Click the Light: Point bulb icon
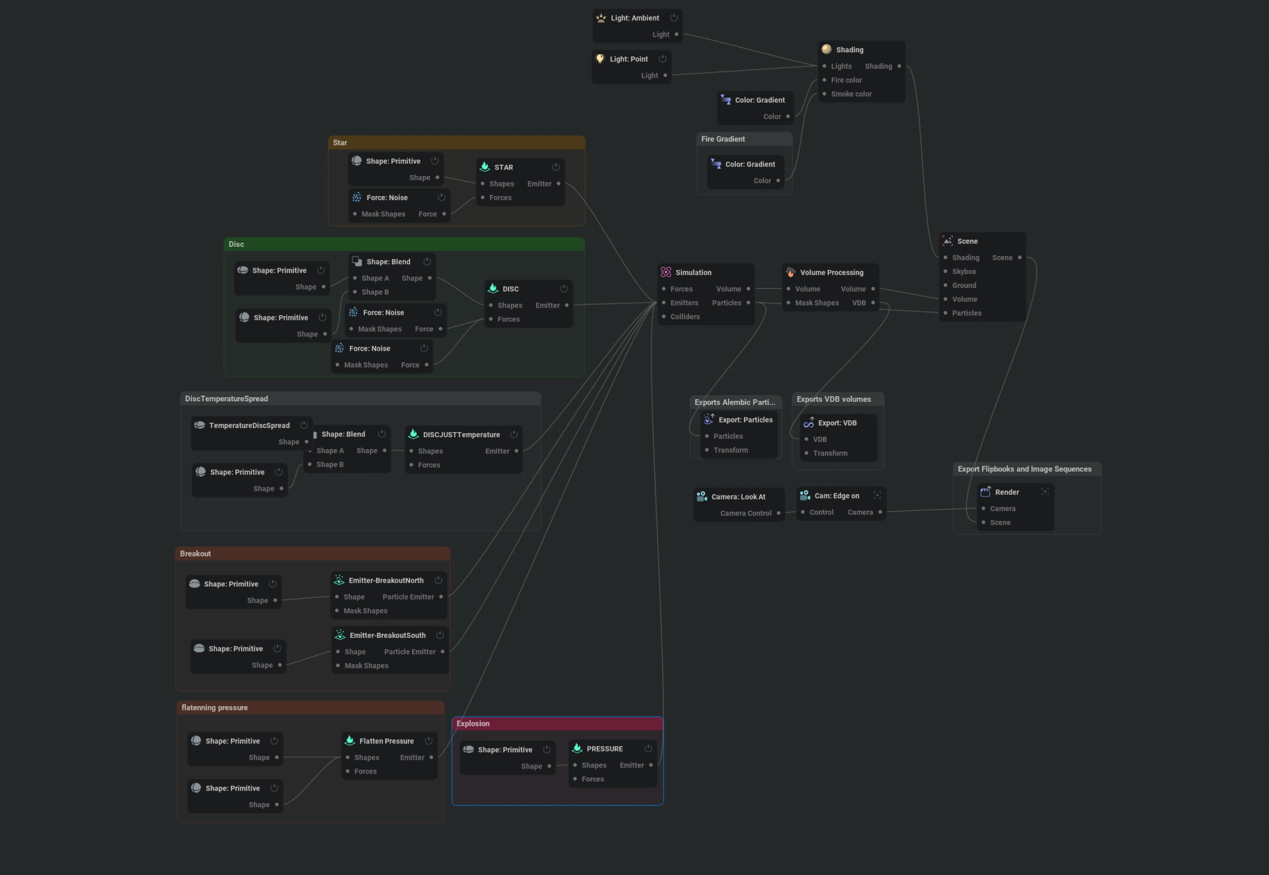The width and height of the screenshot is (1269, 875). click(x=600, y=59)
